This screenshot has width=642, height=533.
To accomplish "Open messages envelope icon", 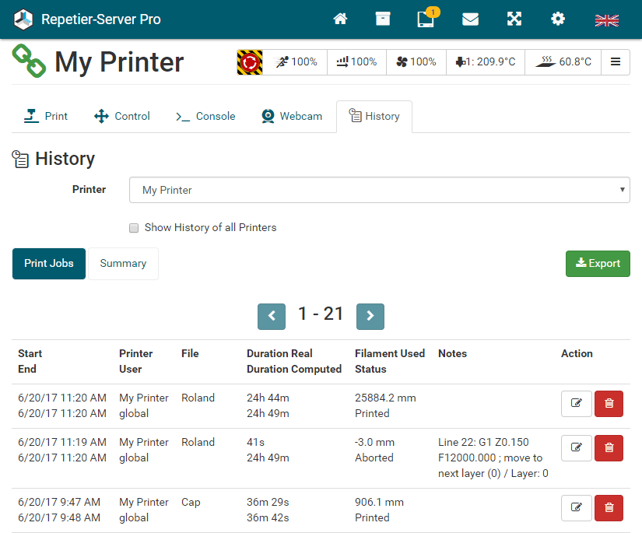I will tap(470, 19).
